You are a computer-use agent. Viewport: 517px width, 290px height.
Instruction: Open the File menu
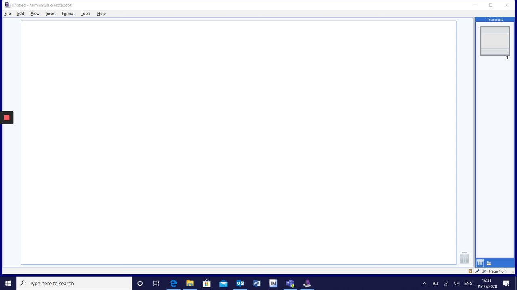tap(8, 14)
